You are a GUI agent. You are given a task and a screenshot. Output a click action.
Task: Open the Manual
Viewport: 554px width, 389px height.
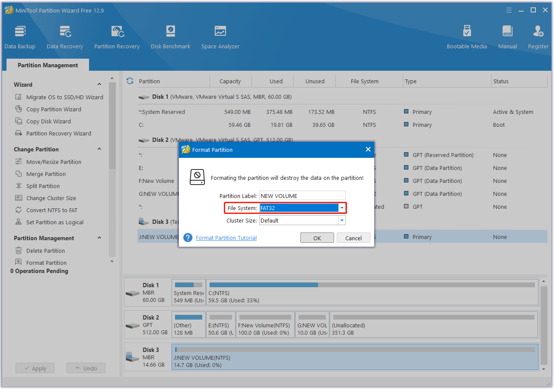[x=507, y=38]
